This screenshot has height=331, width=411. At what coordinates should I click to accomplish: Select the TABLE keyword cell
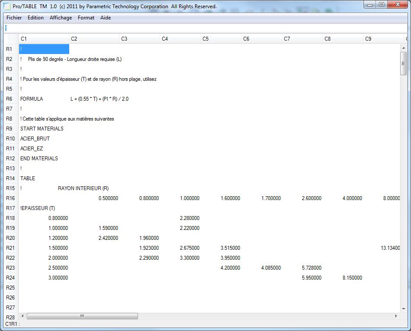[x=28, y=178]
